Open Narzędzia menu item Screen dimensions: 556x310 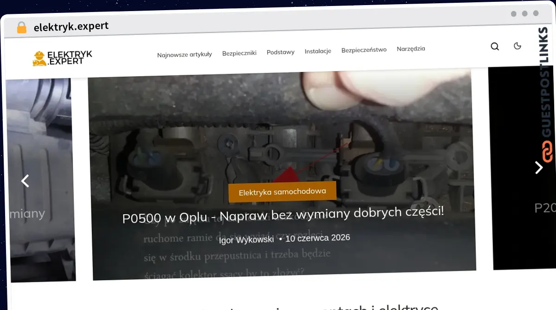[x=411, y=49]
